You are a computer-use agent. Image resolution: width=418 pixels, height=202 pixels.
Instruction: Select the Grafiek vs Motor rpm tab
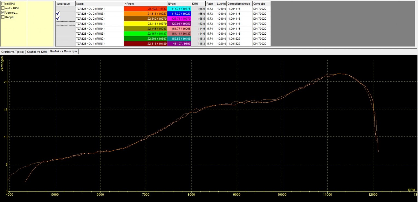click(x=63, y=51)
